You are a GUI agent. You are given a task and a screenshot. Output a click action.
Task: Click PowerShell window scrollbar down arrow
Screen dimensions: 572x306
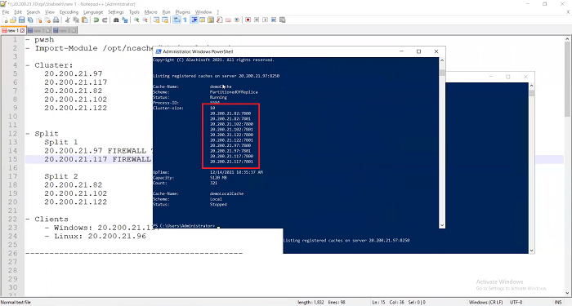442,225
